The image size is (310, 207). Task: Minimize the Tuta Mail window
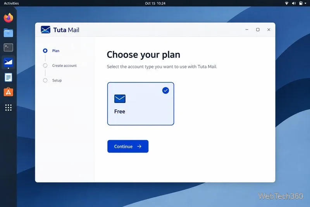click(x=247, y=30)
